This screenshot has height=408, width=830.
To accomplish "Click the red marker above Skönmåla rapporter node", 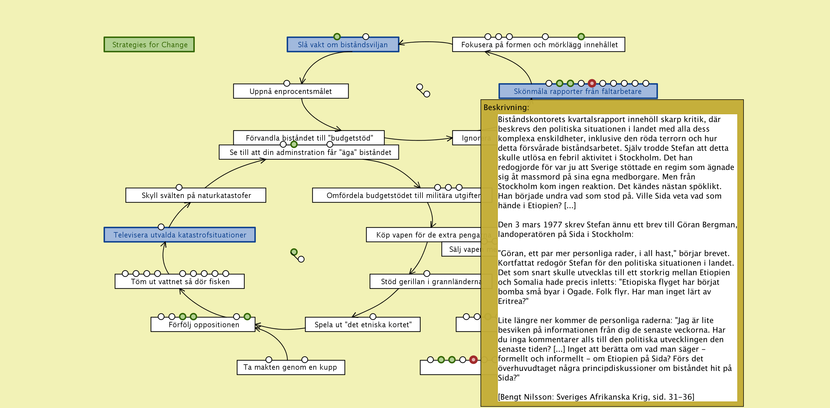I will (592, 83).
